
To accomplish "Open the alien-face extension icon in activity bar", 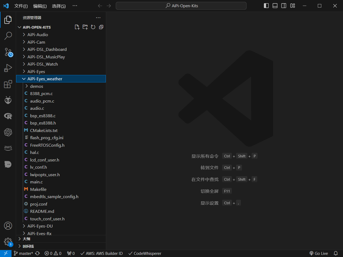I will click(x=8, y=100).
